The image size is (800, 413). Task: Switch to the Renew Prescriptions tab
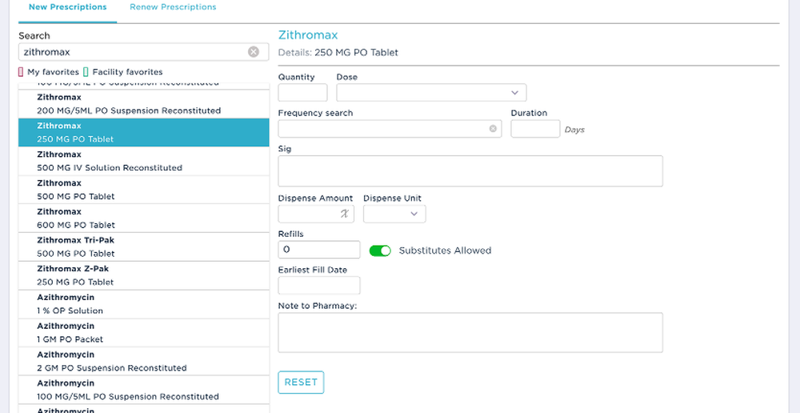click(x=173, y=7)
